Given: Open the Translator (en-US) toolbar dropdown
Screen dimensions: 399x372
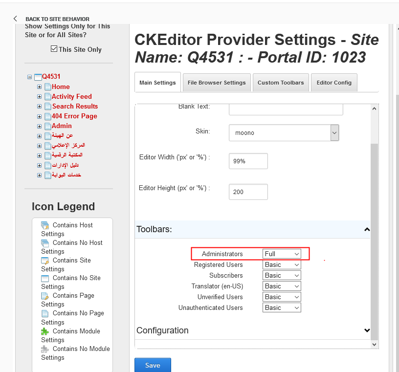Looking at the screenshot, I should [x=282, y=286].
